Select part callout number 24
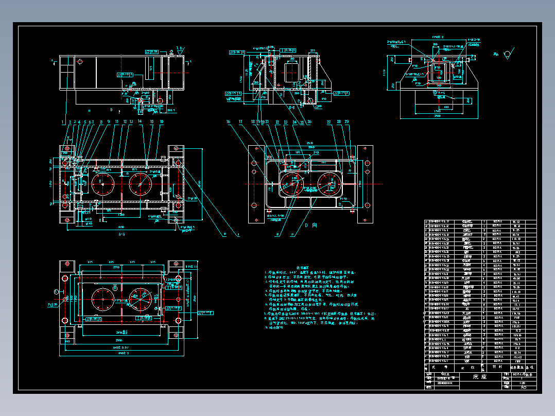Viewport: 555px width, 416px height. (x=294, y=123)
